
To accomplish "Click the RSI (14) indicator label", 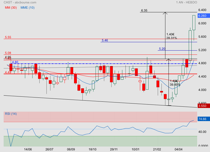I will [x=11, y=114].
